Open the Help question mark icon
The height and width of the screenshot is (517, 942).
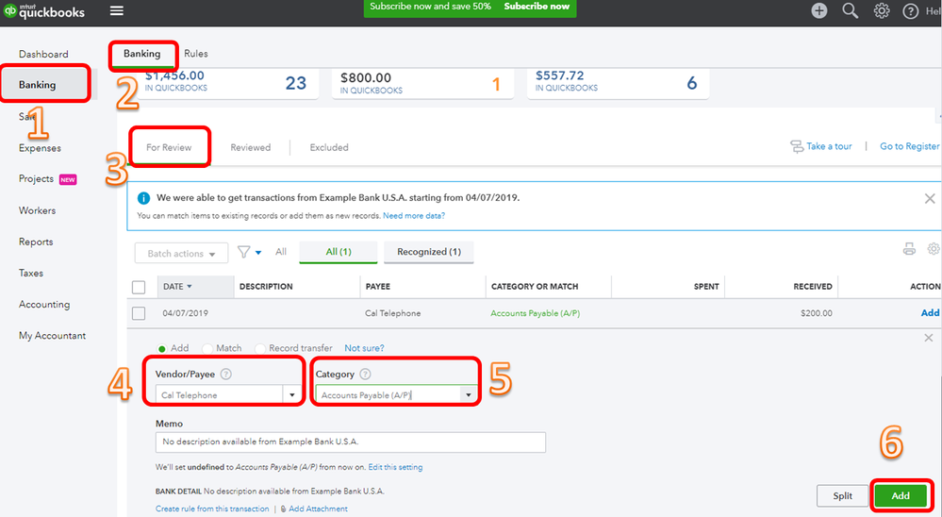pyautogui.click(x=910, y=10)
